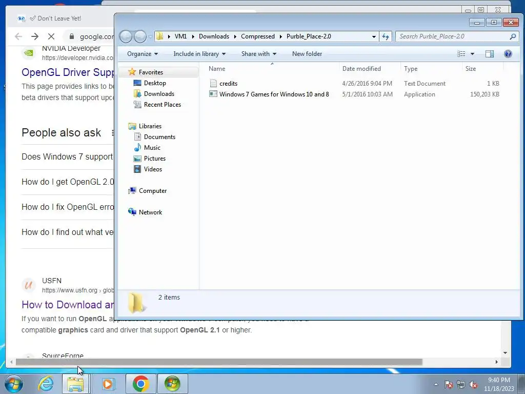Viewport: 525px width, 394px height.
Task: Open the Include in library menu
Action: [199, 53]
